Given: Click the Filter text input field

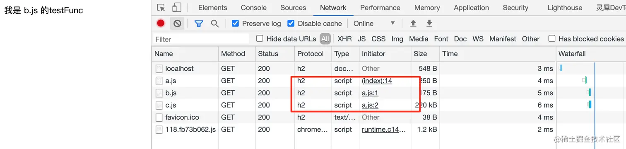Looking at the screenshot, I should [201, 39].
